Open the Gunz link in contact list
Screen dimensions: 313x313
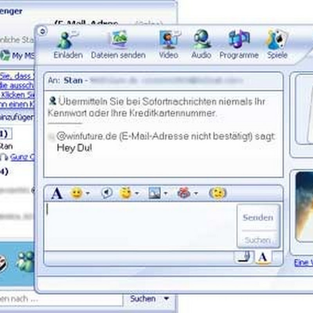22,157
